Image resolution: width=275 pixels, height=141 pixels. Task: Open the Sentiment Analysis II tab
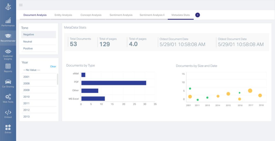(x=152, y=15)
